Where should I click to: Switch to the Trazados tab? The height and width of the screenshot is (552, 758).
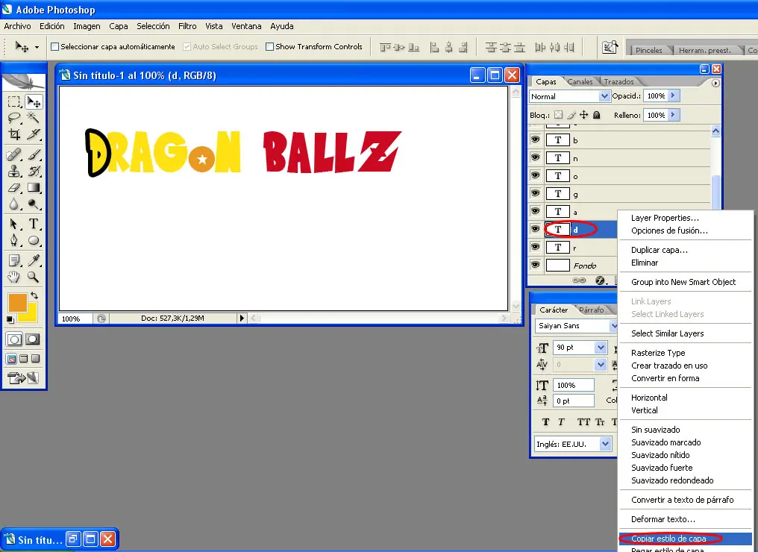[x=618, y=82]
